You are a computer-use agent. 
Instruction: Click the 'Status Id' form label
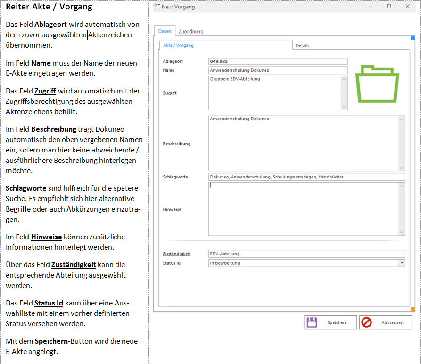[172, 263]
